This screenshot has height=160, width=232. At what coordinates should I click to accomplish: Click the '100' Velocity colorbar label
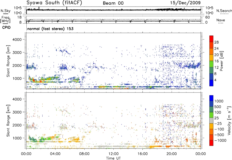click(218, 112)
